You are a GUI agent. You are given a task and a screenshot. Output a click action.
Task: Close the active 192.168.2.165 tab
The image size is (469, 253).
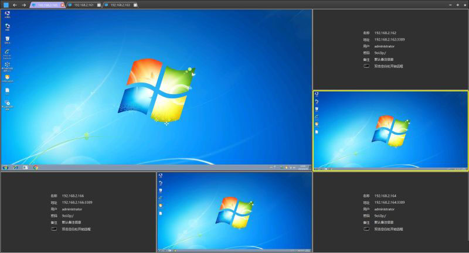(x=63, y=5)
